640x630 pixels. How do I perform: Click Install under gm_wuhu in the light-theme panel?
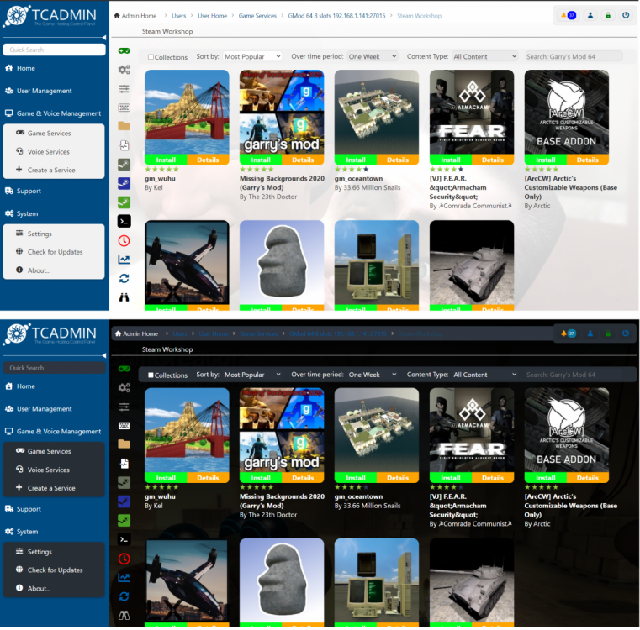pyautogui.click(x=166, y=160)
